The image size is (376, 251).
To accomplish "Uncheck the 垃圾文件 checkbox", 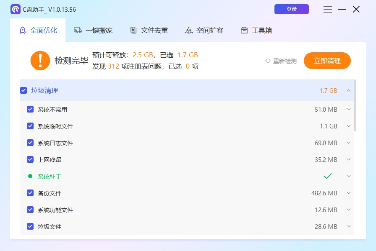I will 30,226.
